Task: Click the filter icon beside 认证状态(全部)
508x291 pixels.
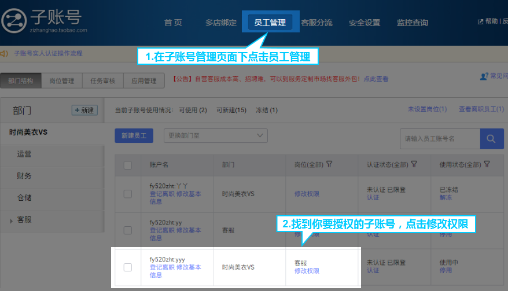Action: click(414, 165)
